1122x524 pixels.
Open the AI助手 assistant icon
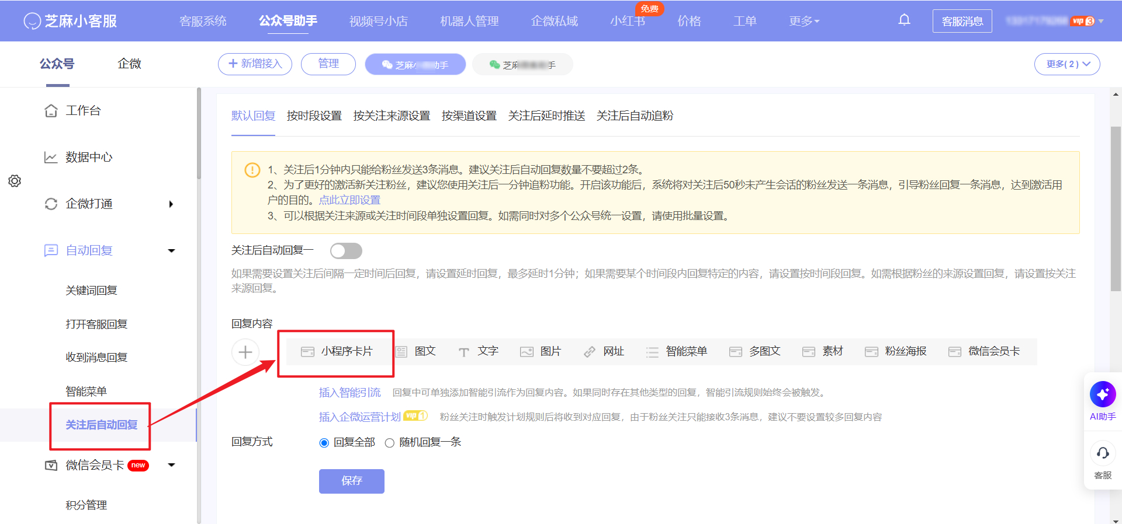coord(1103,394)
